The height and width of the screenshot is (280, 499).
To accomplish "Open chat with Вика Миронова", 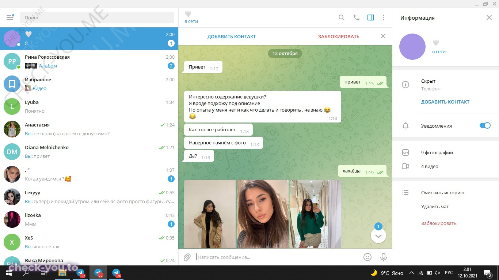I will 89,259.
